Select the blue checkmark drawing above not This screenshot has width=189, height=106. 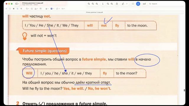point(108,20)
